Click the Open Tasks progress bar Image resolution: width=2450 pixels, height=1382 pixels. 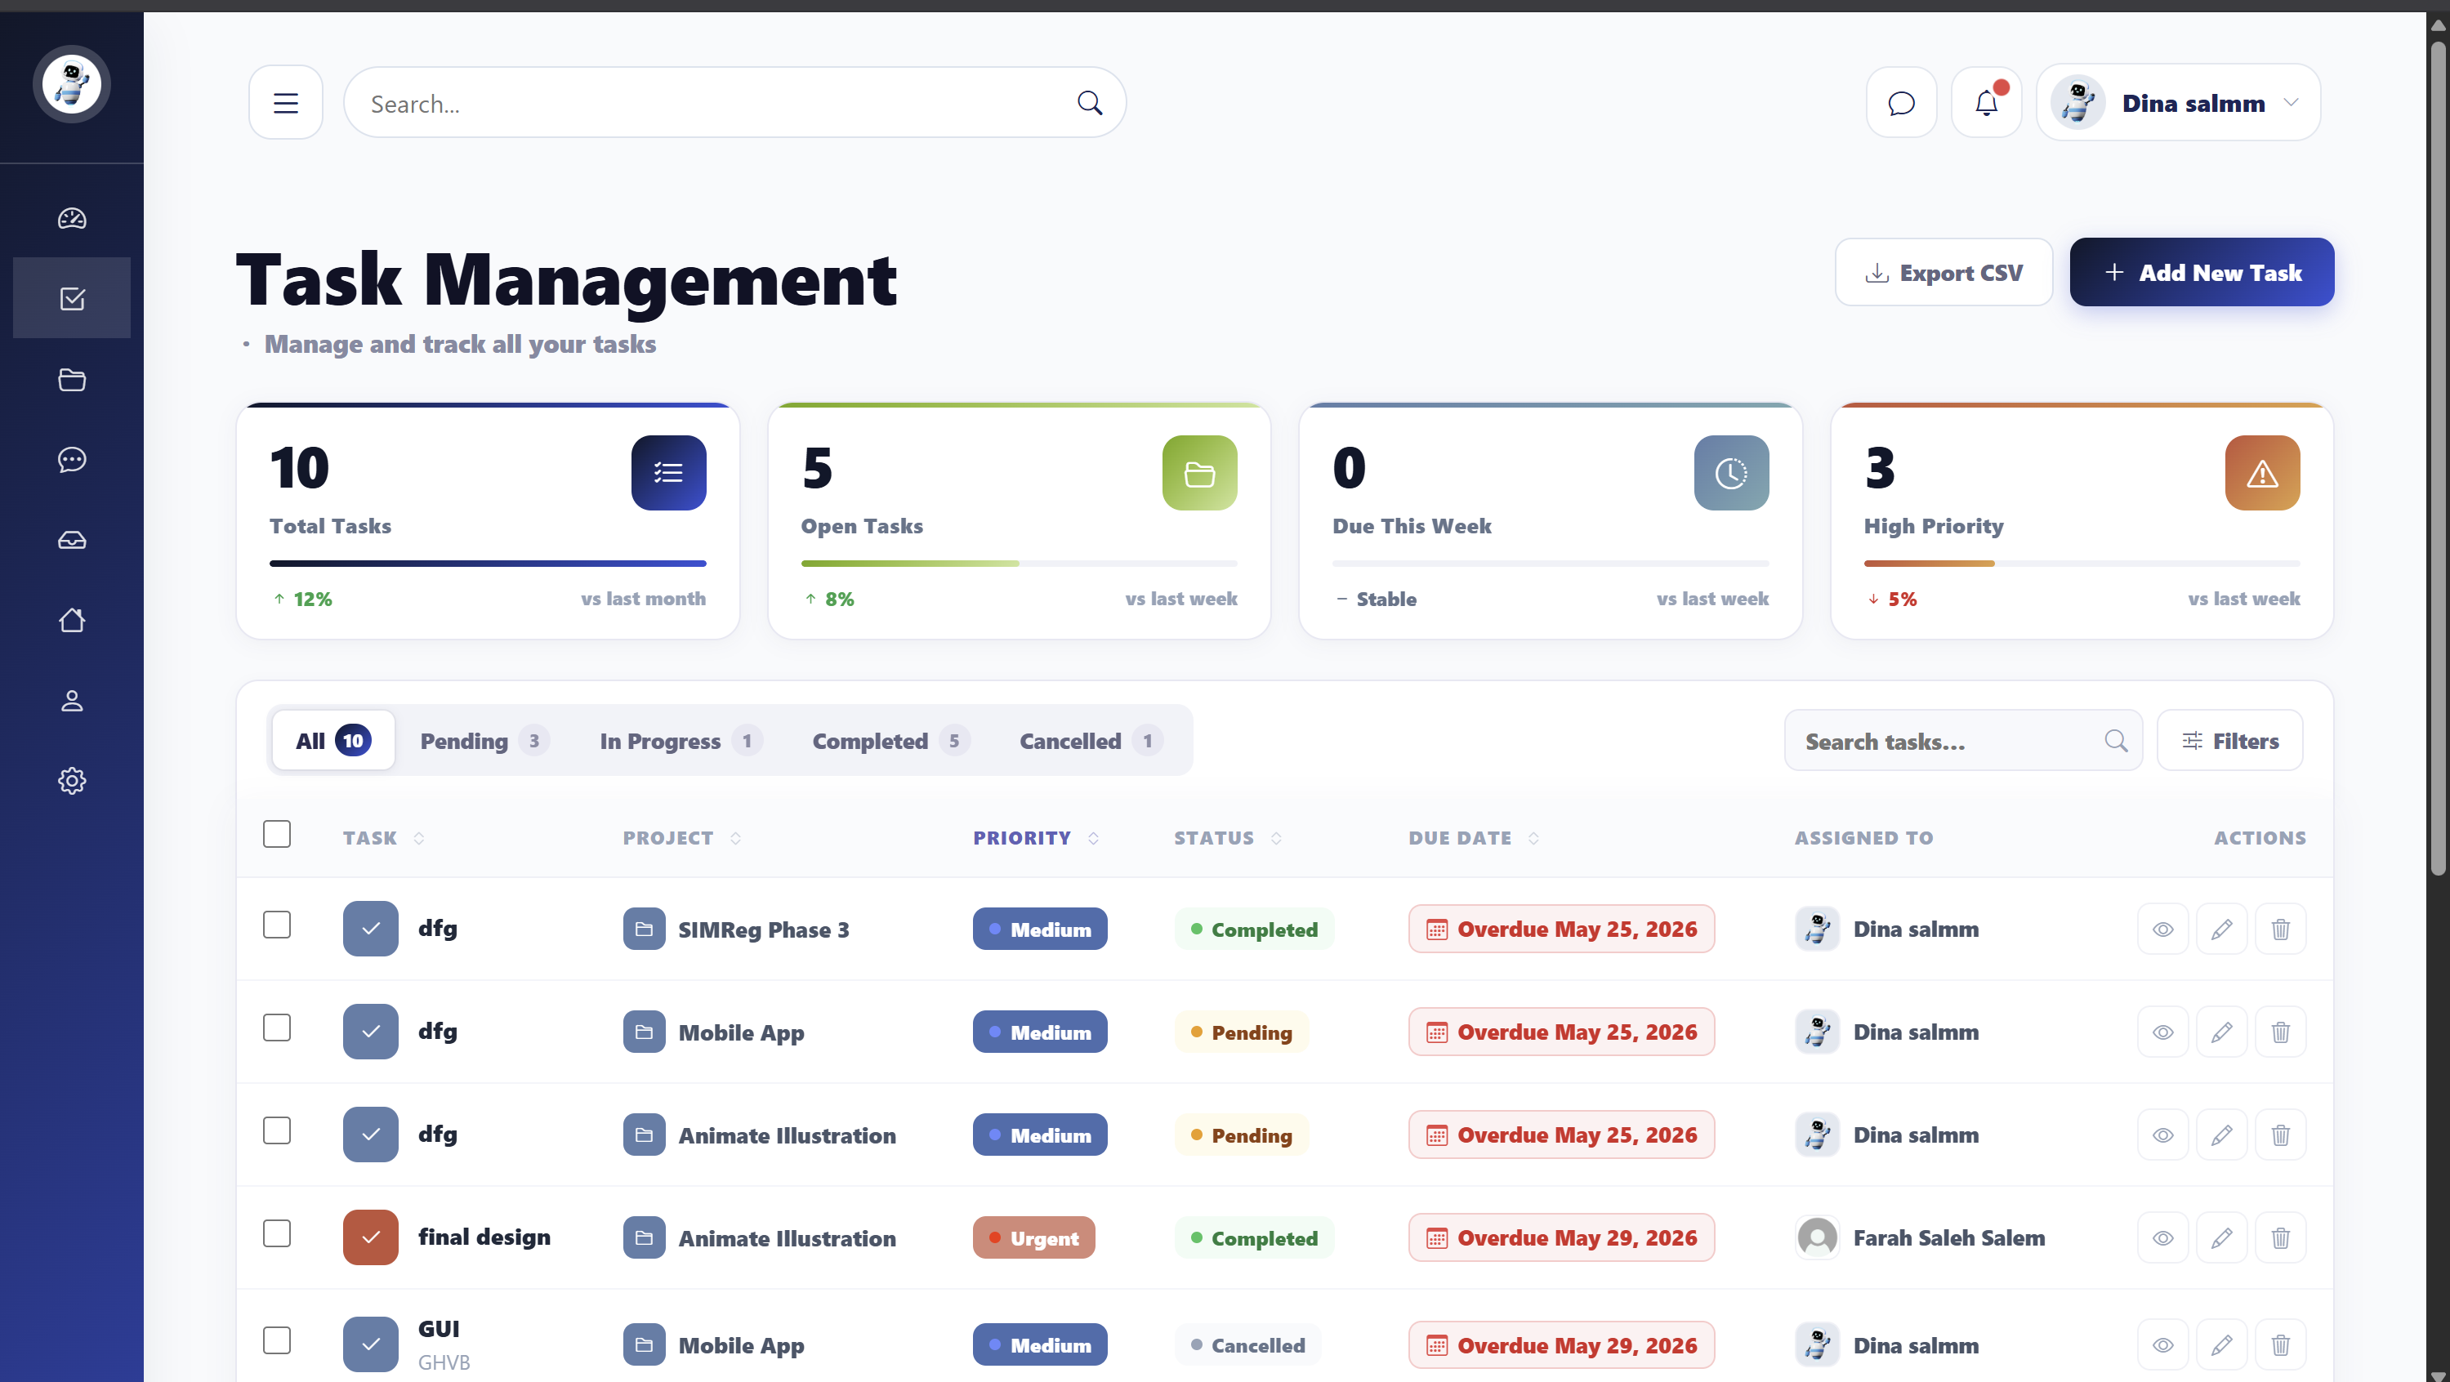click(x=1019, y=563)
